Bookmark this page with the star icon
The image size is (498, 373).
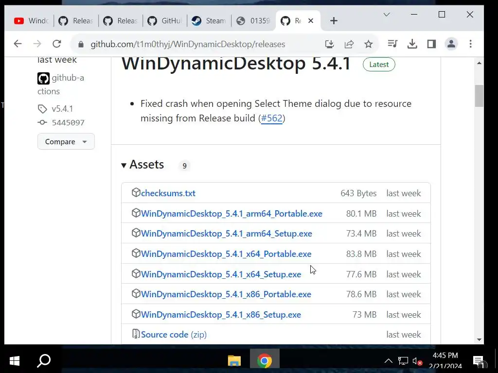click(x=369, y=44)
